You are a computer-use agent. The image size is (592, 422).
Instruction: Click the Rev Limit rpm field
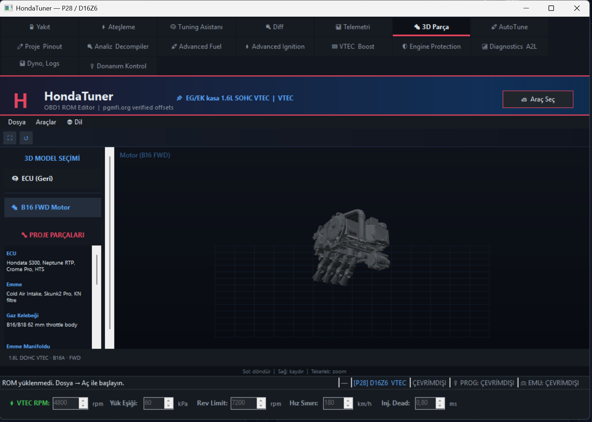[244, 403]
